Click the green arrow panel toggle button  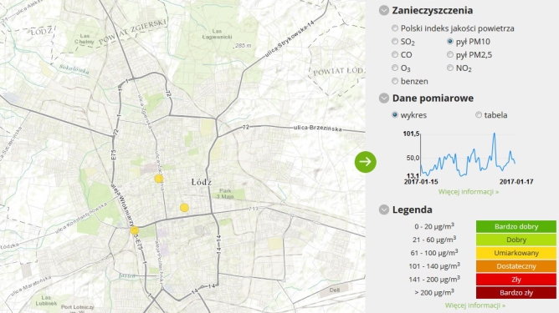366,162
